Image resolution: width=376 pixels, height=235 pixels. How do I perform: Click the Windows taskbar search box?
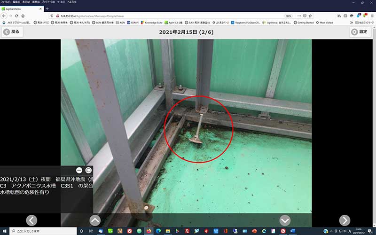pyautogui.click(x=42, y=231)
